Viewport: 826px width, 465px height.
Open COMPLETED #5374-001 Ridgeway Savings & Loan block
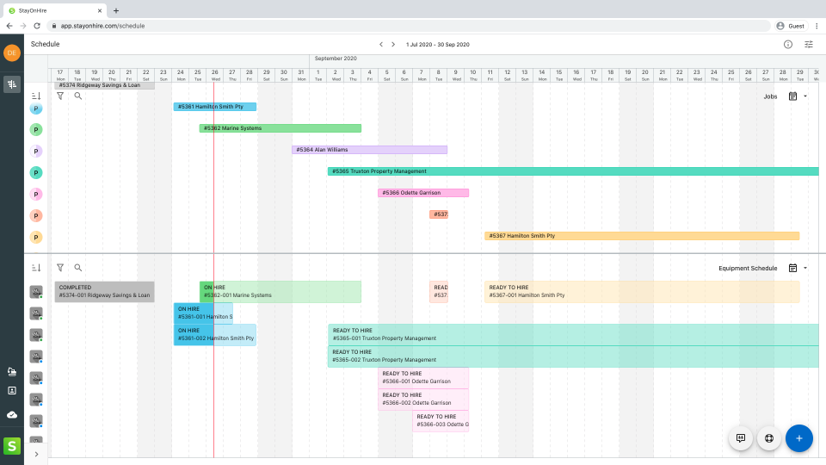coord(104,292)
